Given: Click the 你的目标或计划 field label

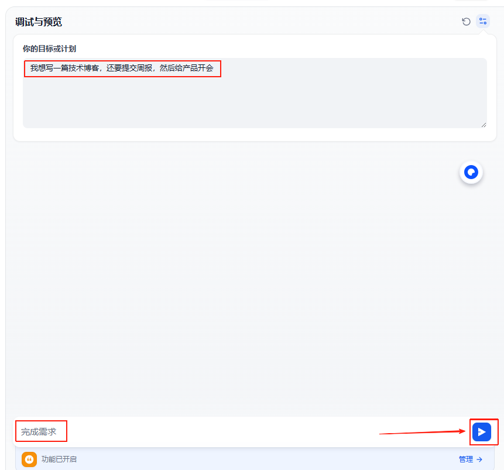Looking at the screenshot, I should click(x=49, y=49).
